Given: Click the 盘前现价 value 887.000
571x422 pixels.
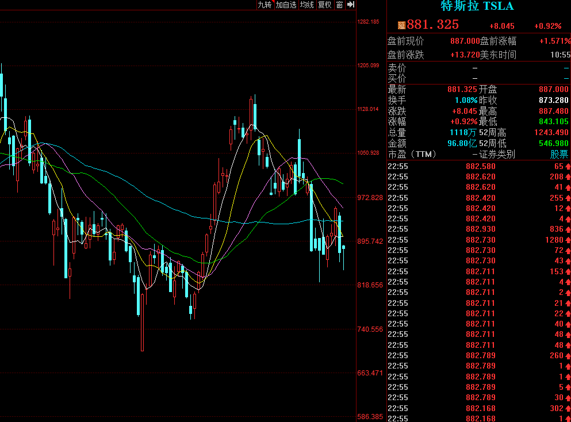Looking at the screenshot, I should [x=465, y=41].
